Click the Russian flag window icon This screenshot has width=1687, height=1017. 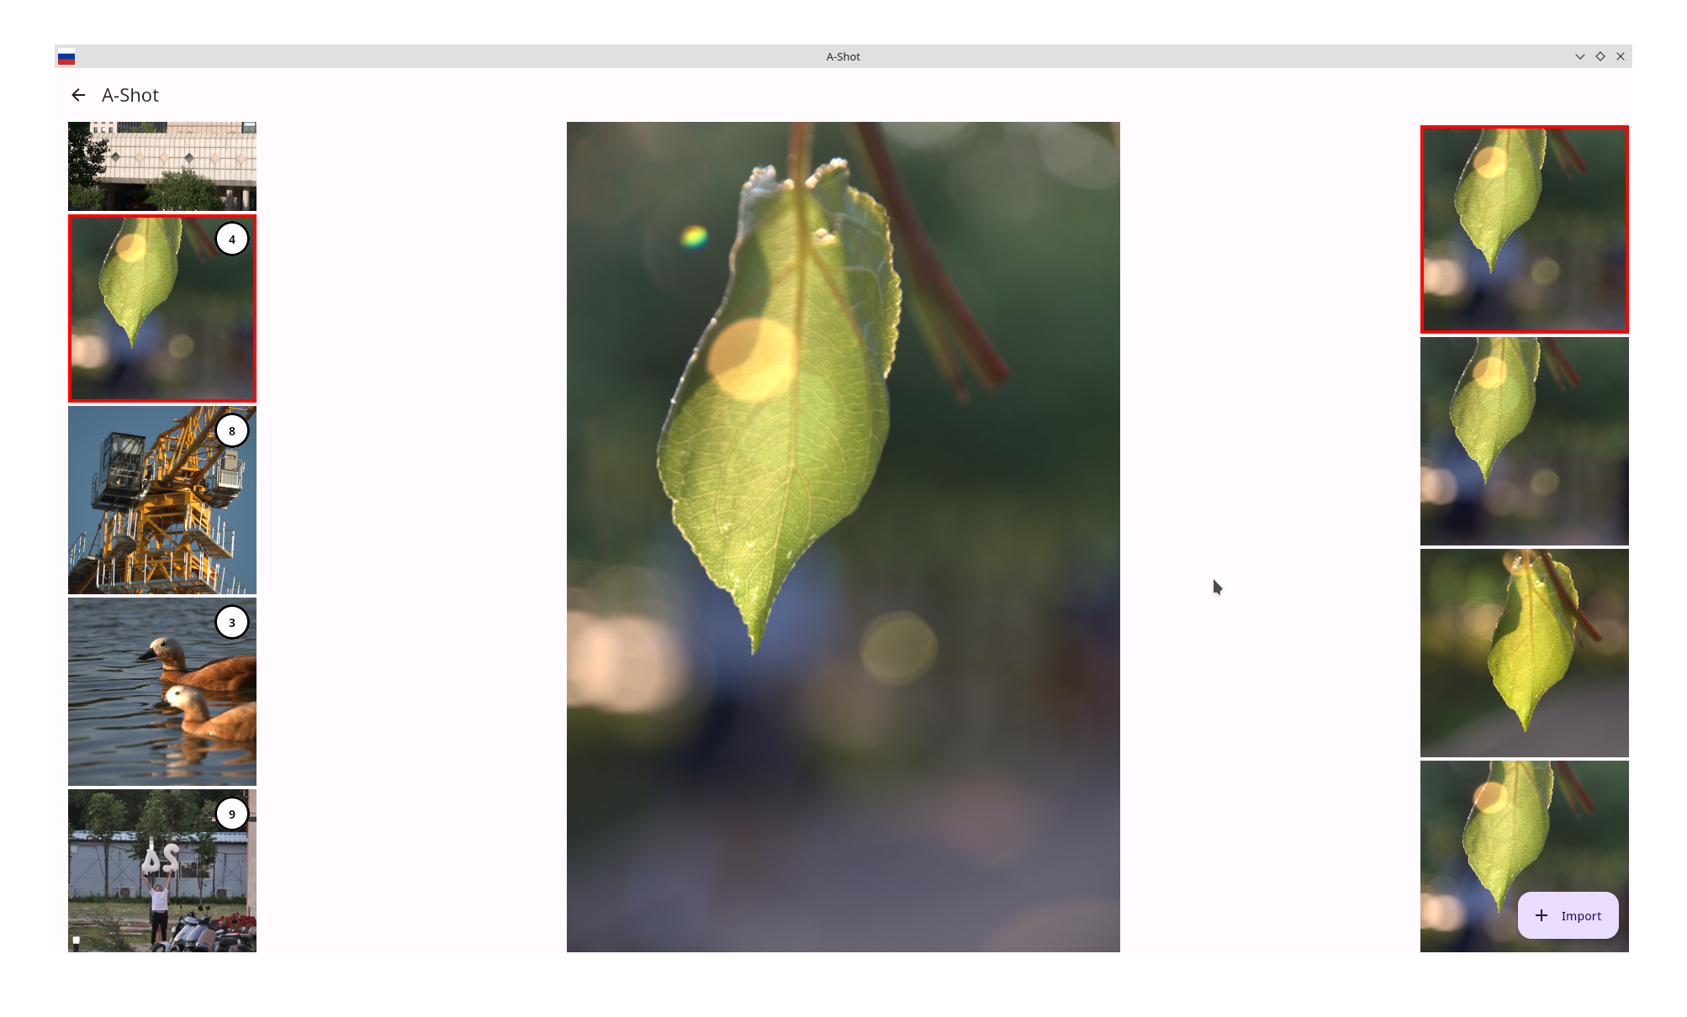66,57
